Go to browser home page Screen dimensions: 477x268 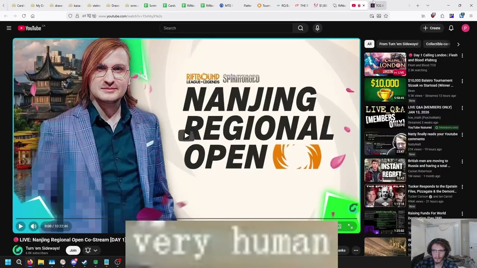click(33, 16)
